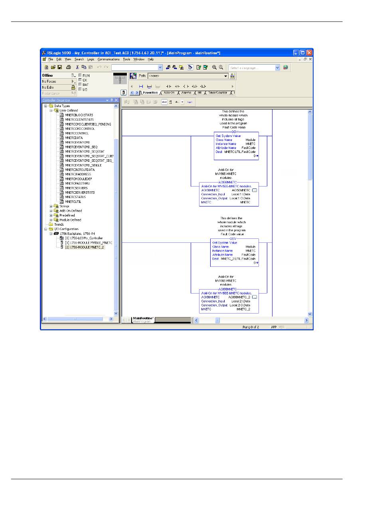Switch to the Alarms instruction tab
The height and width of the screenshot is (506, 379).
(x=186, y=93)
